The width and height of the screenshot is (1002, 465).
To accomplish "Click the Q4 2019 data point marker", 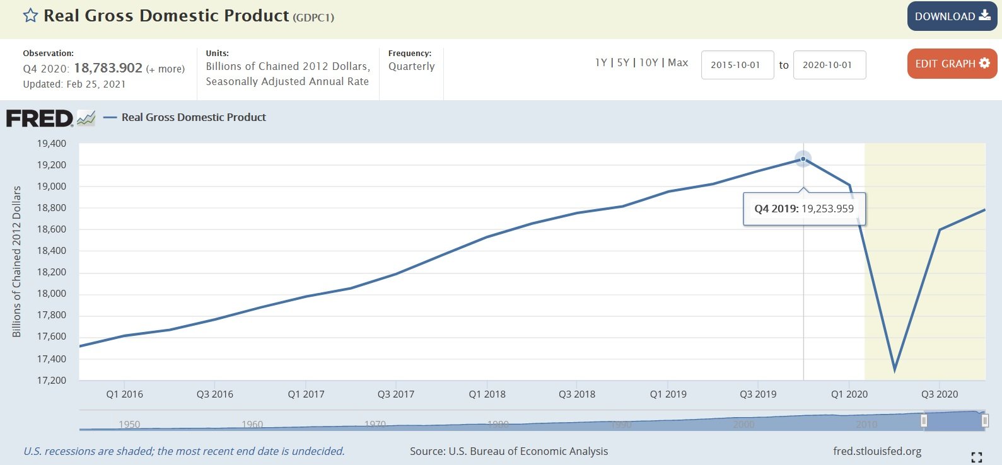I will click(803, 159).
